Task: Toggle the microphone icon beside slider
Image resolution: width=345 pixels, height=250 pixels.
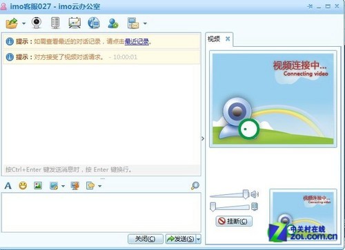Action: pos(255,207)
